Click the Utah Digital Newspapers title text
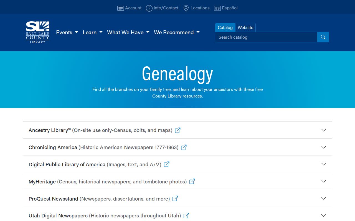 click(x=58, y=215)
